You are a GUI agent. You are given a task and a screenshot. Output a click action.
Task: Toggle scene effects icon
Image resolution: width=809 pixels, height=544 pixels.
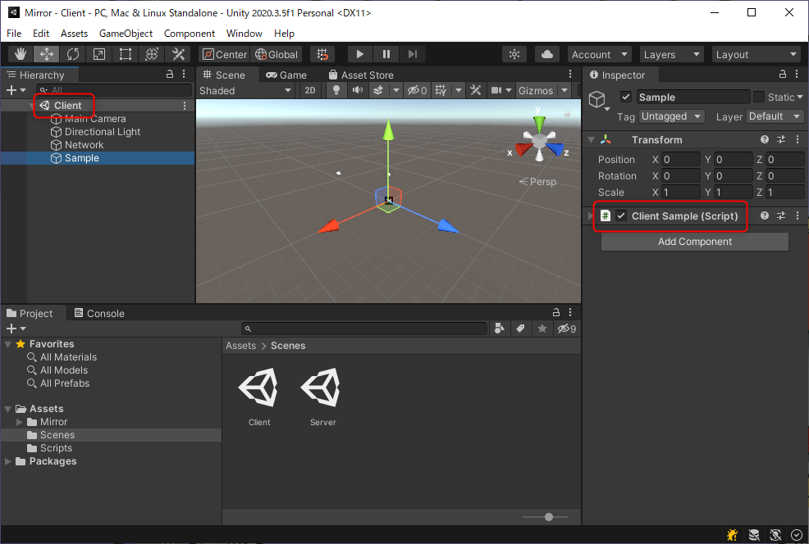[x=378, y=91]
